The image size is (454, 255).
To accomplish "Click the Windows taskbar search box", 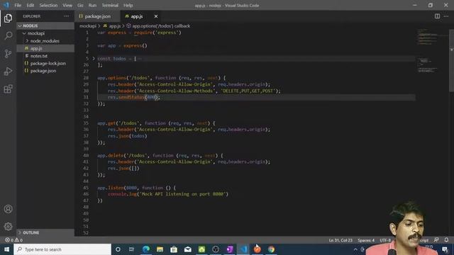I will 62,249.
